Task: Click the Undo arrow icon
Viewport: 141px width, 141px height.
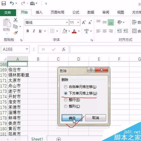Action: click(12, 3)
